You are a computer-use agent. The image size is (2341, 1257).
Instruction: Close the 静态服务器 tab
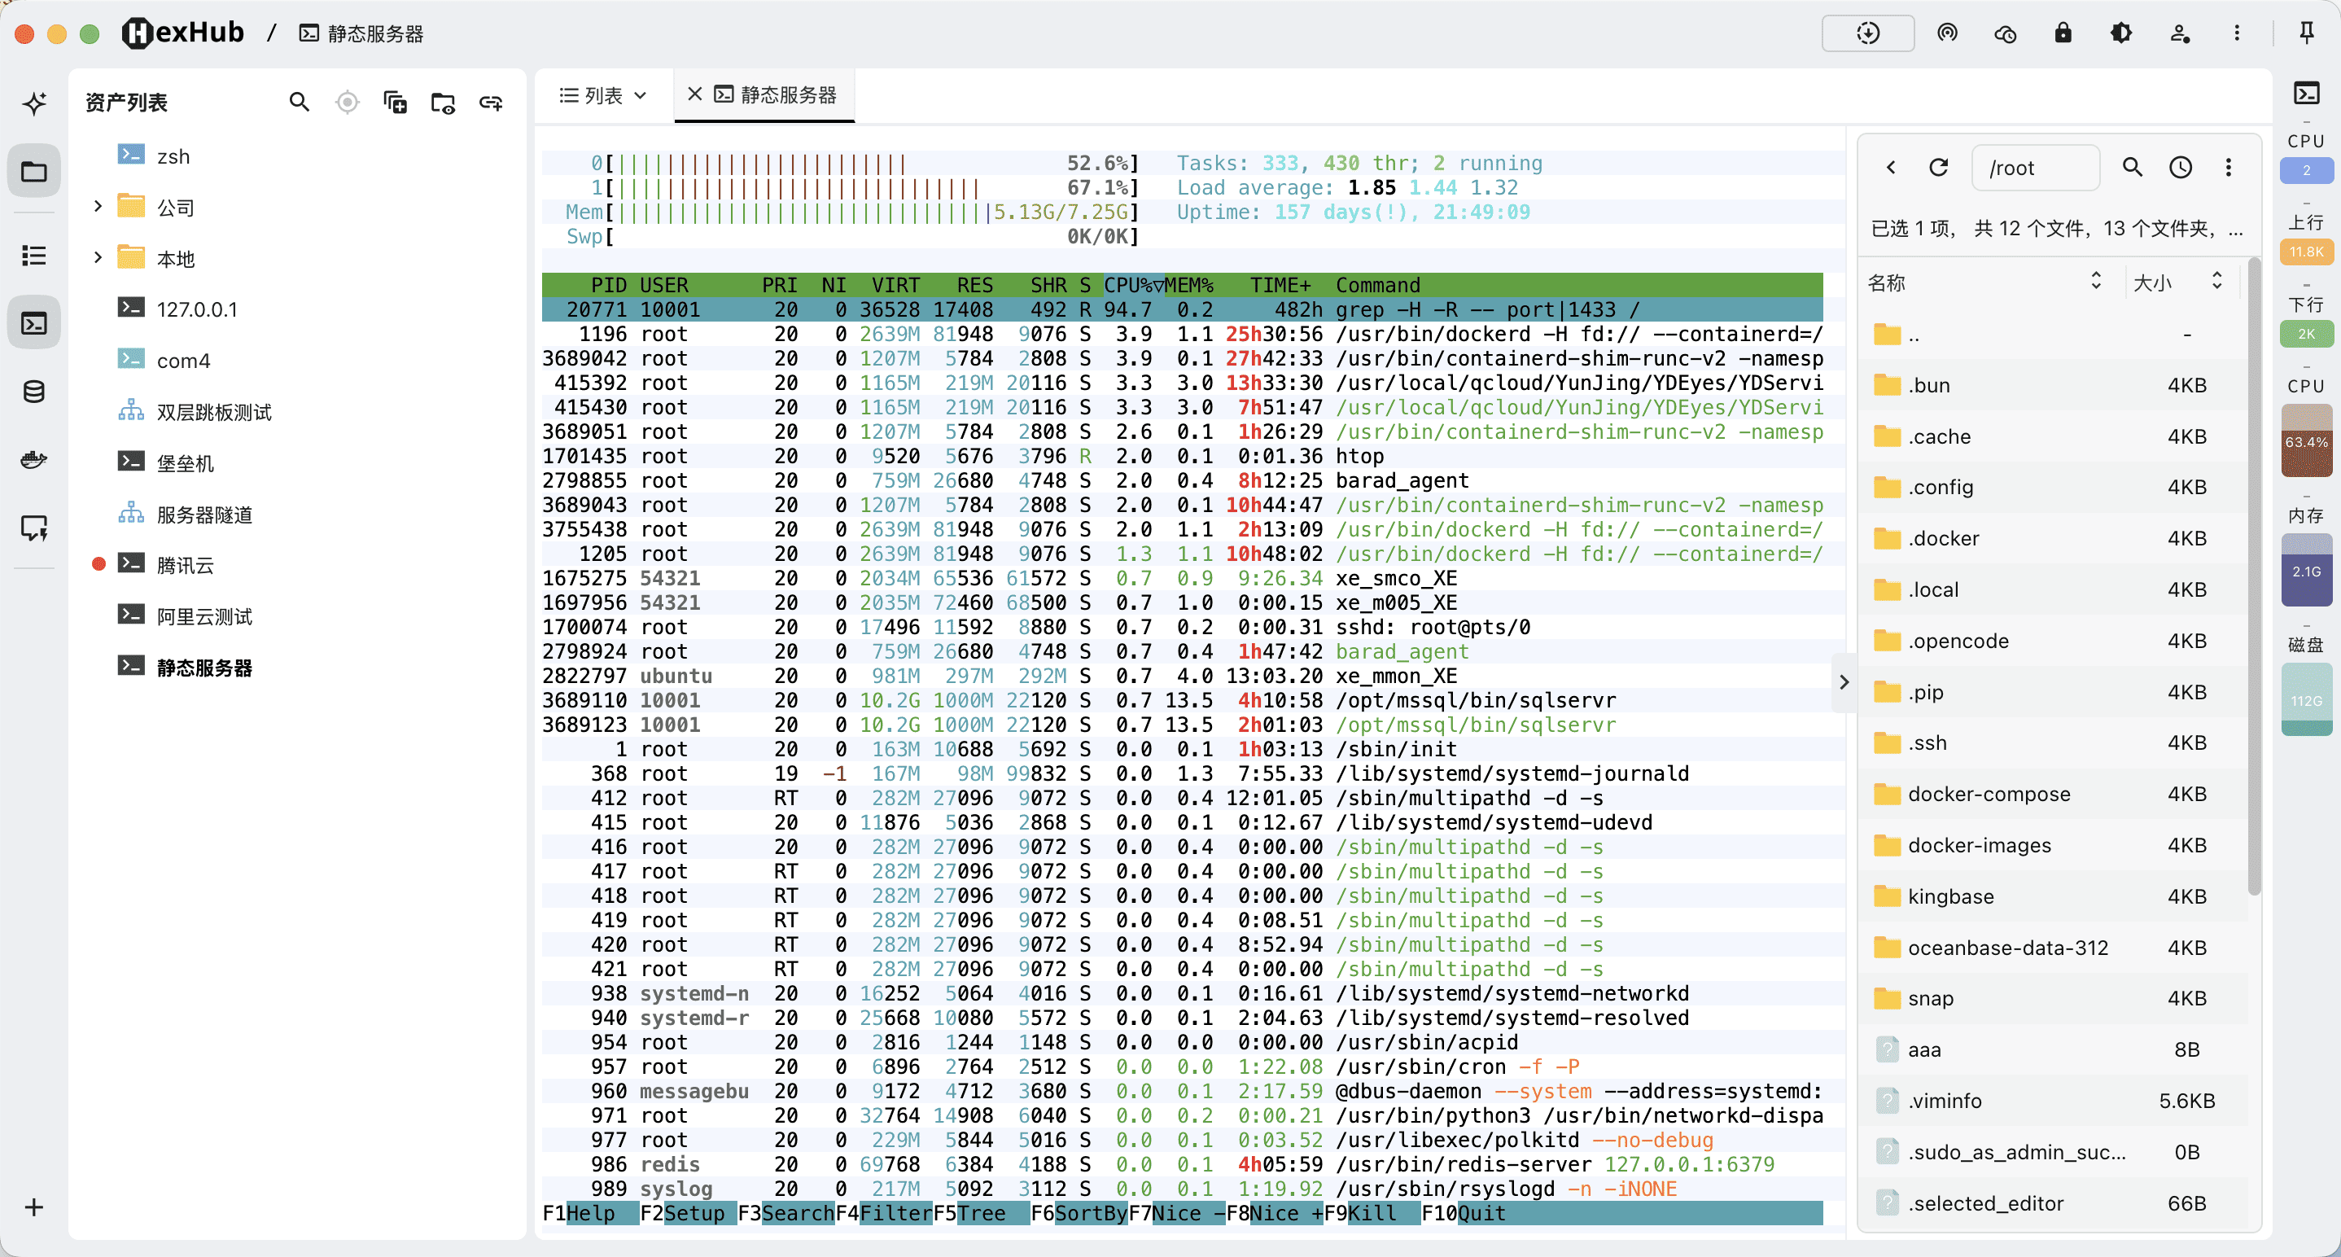click(695, 94)
